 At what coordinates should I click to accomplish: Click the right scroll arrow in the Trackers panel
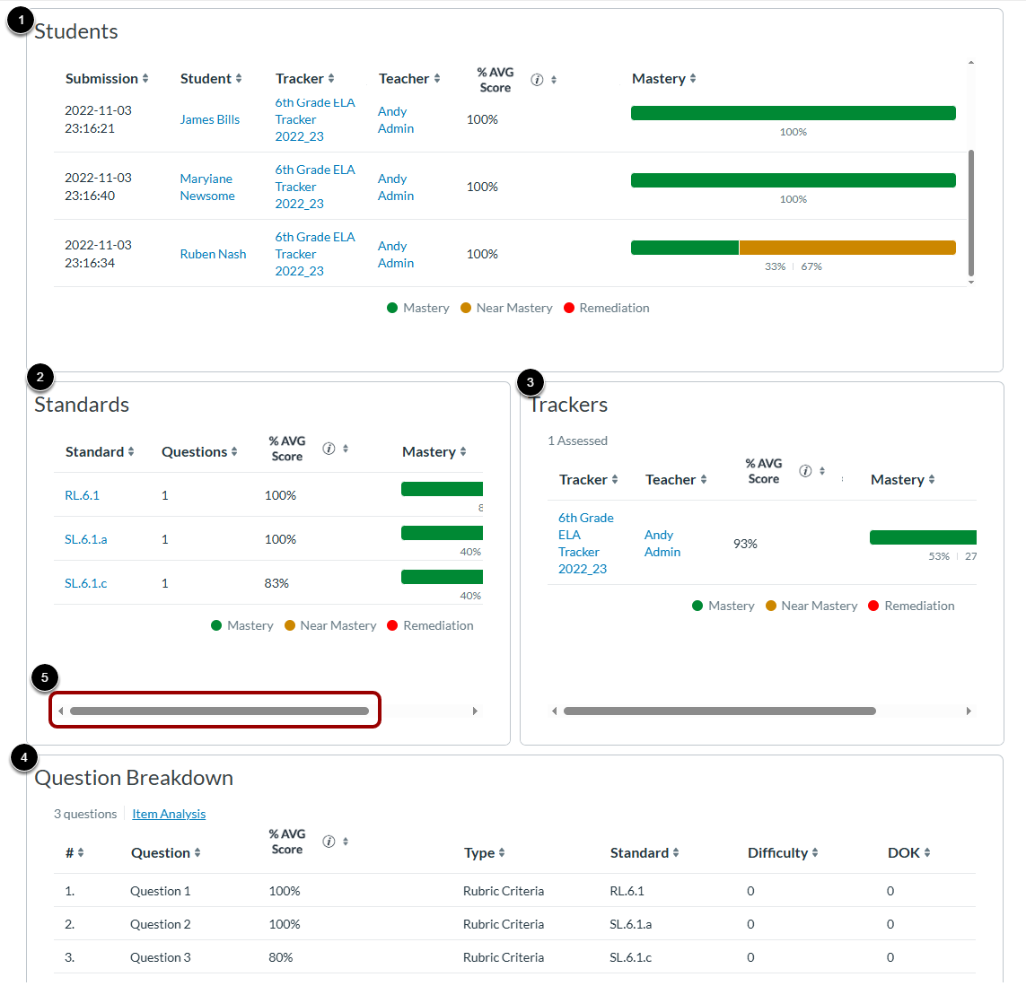pos(969,711)
